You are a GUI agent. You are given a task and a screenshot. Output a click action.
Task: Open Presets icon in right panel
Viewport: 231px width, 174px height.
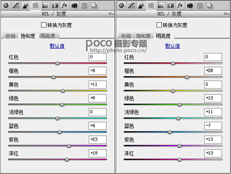point(200,5)
